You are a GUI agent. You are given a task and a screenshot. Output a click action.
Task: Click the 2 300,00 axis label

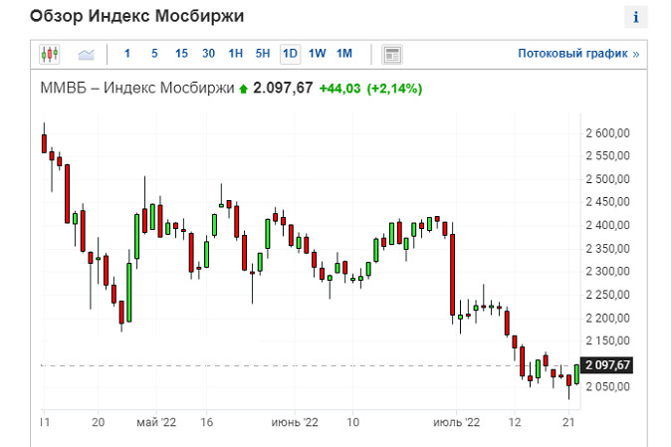point(607,271)
